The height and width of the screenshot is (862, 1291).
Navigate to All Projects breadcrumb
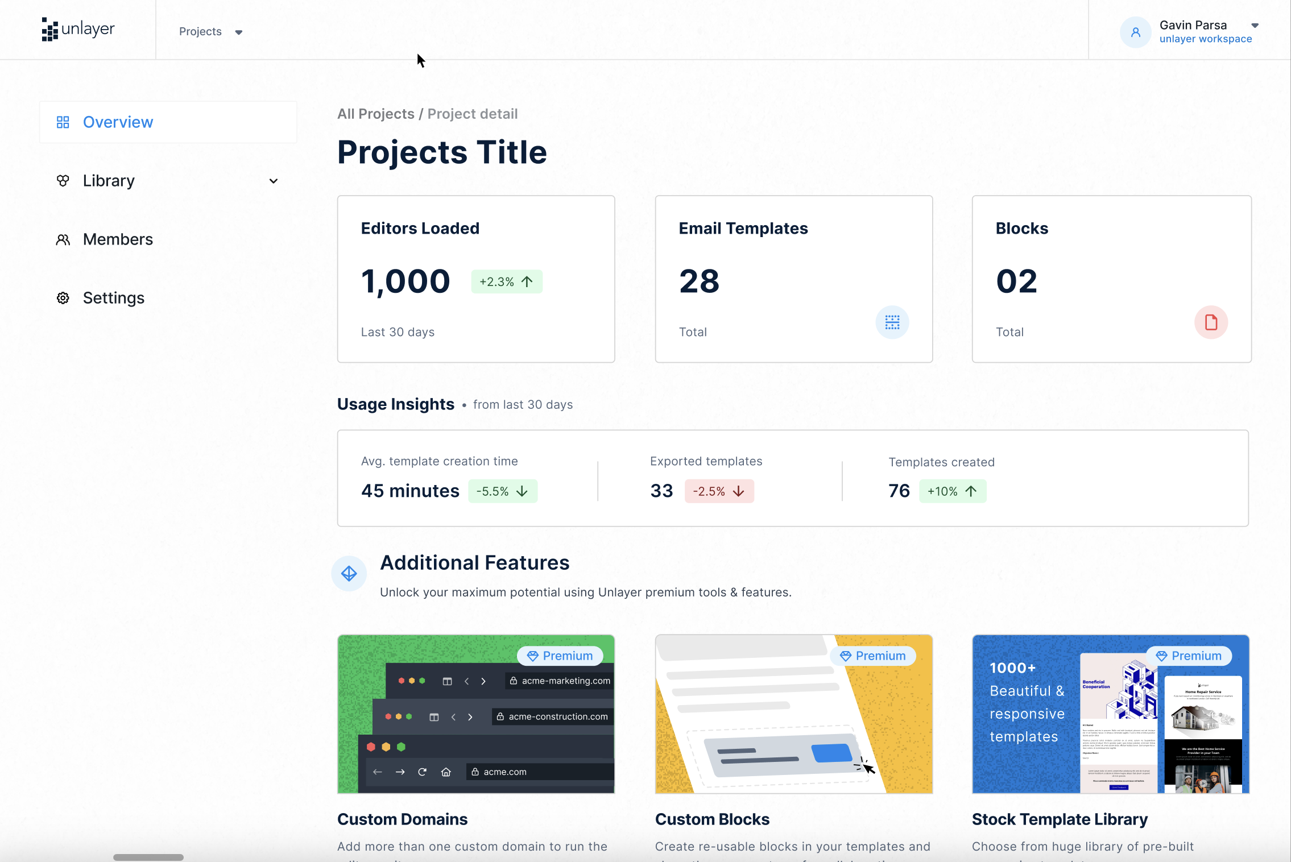(x=375, y=114)
